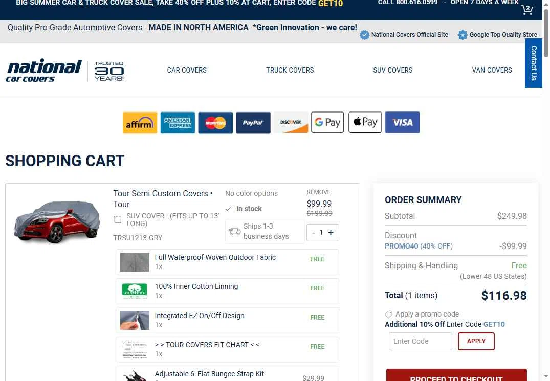Click the Discover payment icon
This screenshot has height=381, width=550.
tap(291, 123)
